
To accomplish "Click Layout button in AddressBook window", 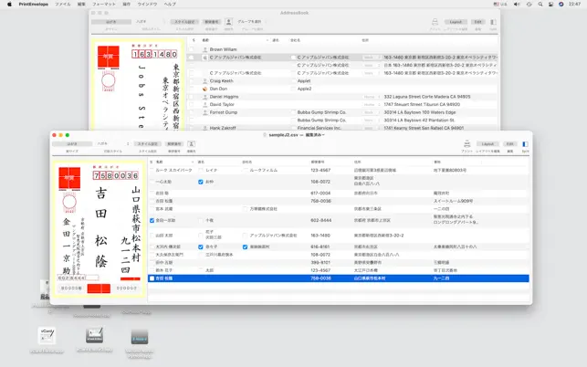I will (456, 22).
